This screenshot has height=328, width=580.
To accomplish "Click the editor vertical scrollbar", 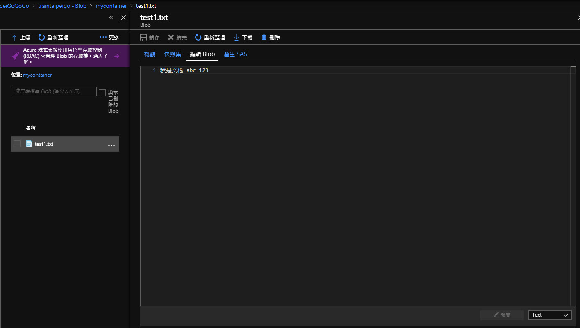I will (573, 186).
